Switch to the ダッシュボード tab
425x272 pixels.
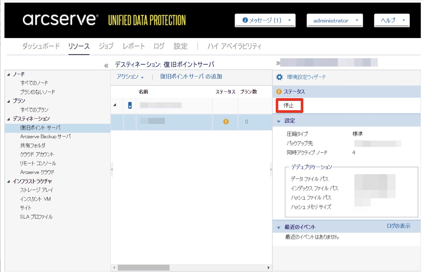click(x=41, y=46)
